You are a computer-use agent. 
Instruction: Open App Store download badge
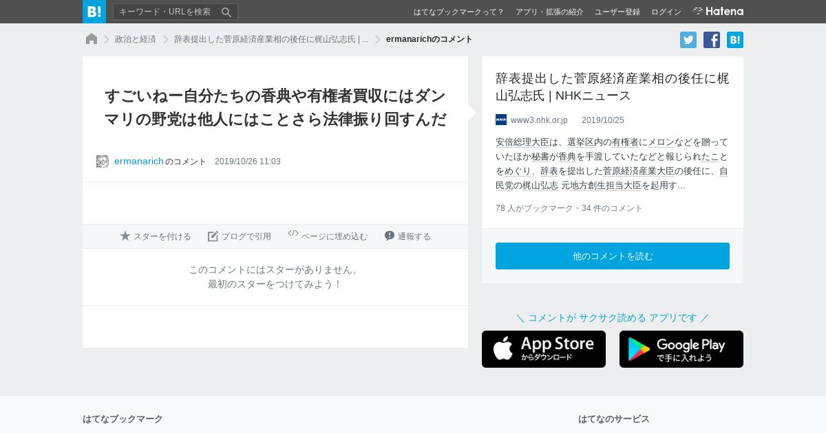click(544, 349)
